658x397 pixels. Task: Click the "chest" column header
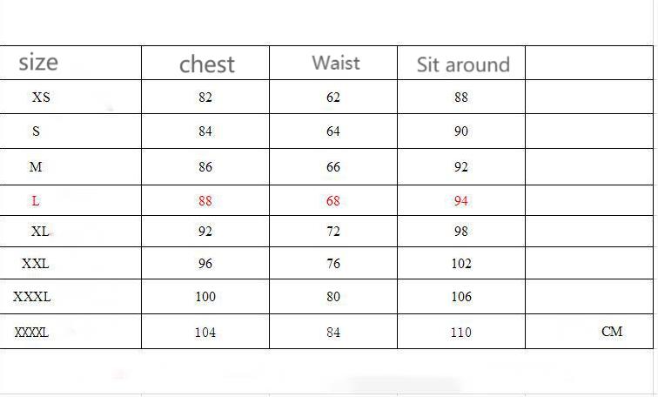coord(207,64)
